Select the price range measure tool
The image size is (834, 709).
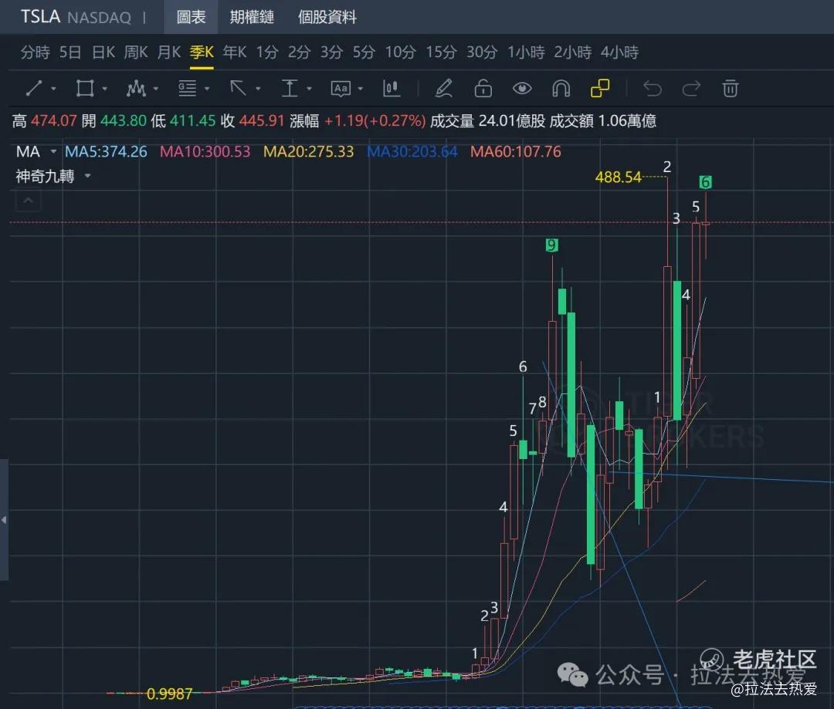290,88
